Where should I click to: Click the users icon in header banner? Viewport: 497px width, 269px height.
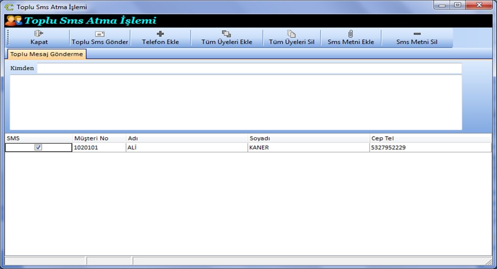13,20
